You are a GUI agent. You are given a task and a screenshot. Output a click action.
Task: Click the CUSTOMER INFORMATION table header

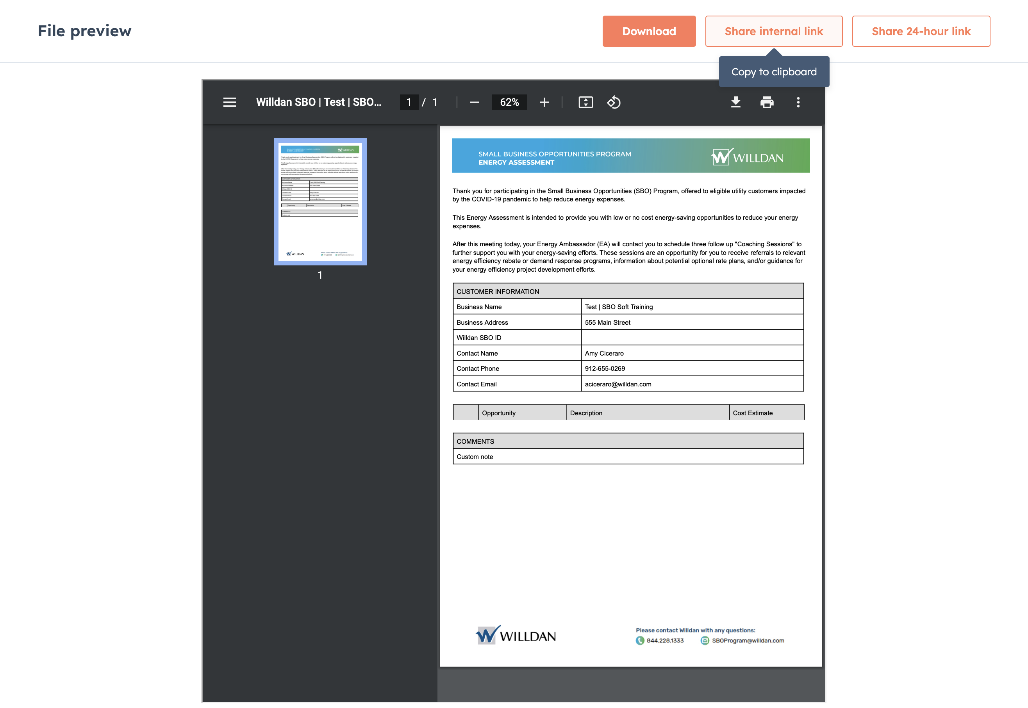point(628,292)
